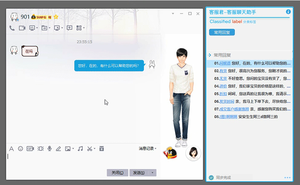This screenshot has width=300, height=185.
Task: Open the three-dots more menu in 客服君 panel
Action: tap(287, 178)
